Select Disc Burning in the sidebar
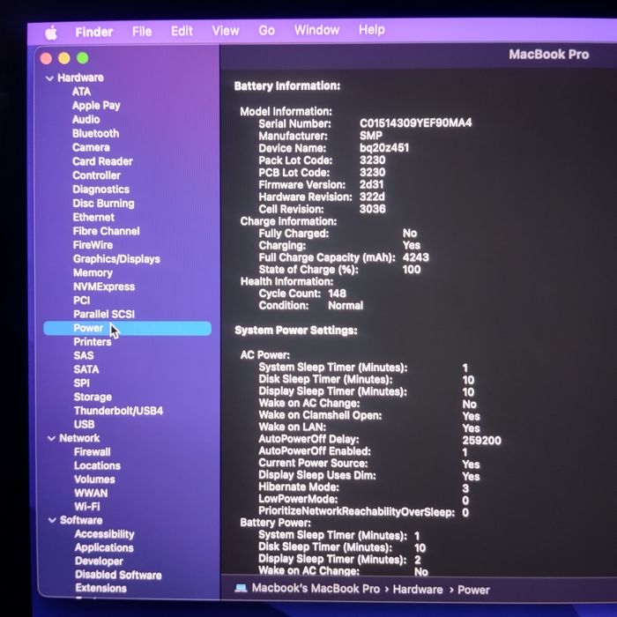The image size is (617, 617). (x=103, y=204)
